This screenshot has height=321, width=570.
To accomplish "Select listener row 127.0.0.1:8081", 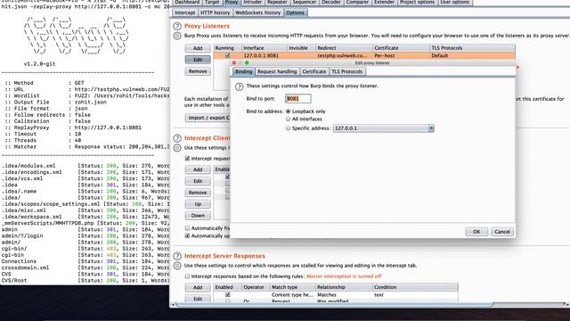I will pyautogui.click(x=364, y=55).
